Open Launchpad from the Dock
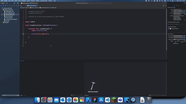The width and height of the screenshot is (186, 104). [x=50, y=100]
